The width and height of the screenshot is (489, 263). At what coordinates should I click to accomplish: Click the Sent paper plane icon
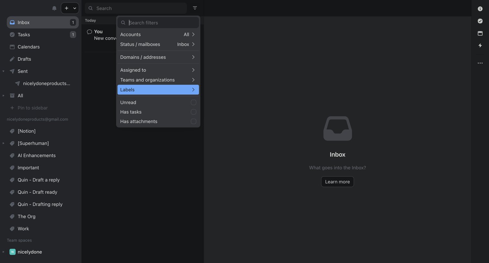coord(12,71)
